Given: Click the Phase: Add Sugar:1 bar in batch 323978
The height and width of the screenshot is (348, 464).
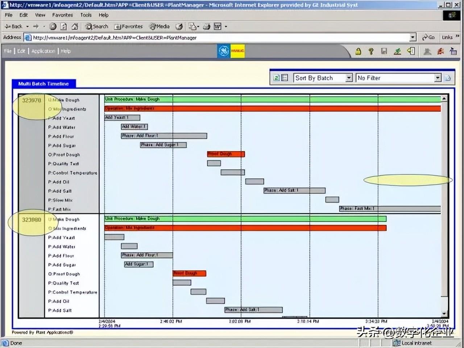Looking at the screenshot, I should coord(163,145).
